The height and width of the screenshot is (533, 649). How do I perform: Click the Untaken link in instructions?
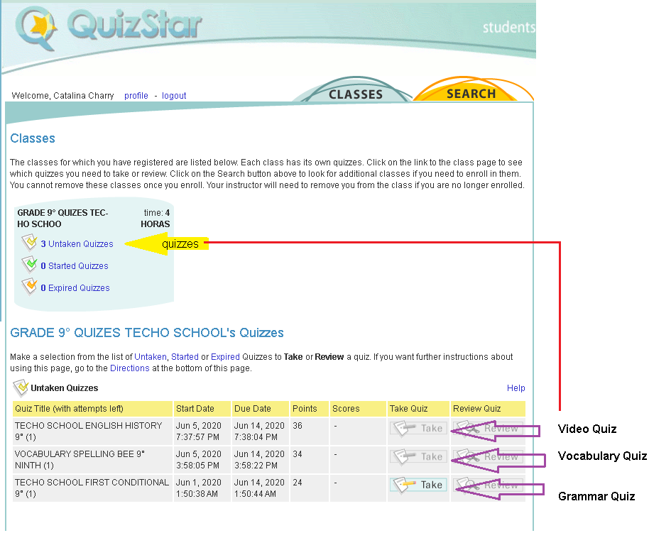[151, 357]
